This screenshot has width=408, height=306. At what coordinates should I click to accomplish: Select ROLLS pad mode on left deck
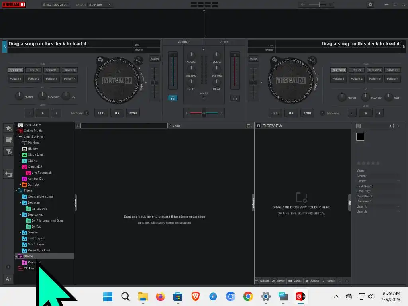(x=34, y=70)
